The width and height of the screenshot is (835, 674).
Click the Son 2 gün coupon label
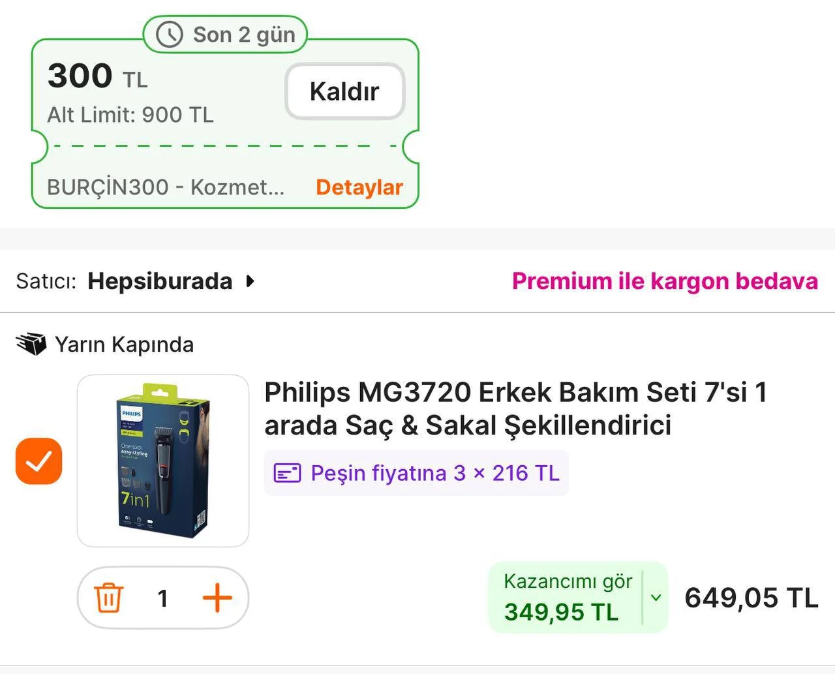[244, 35]
